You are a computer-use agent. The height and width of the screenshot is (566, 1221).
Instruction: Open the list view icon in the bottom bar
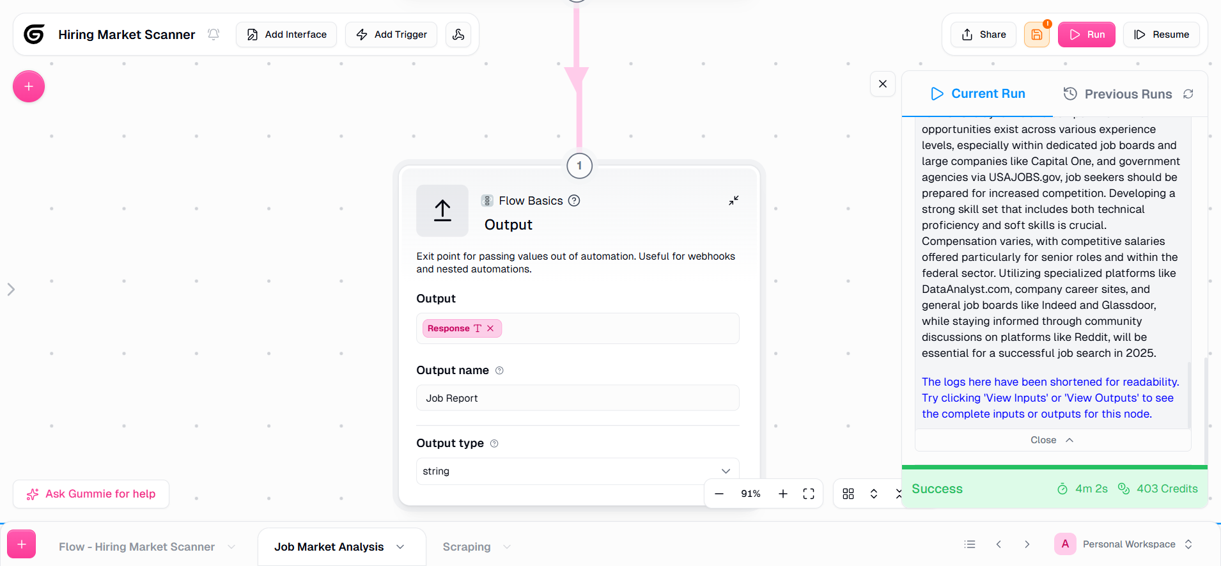point(970,544)
